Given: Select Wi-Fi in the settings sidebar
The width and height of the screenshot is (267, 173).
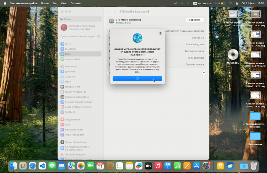Looking at the screenshot, I should point(68,44).
